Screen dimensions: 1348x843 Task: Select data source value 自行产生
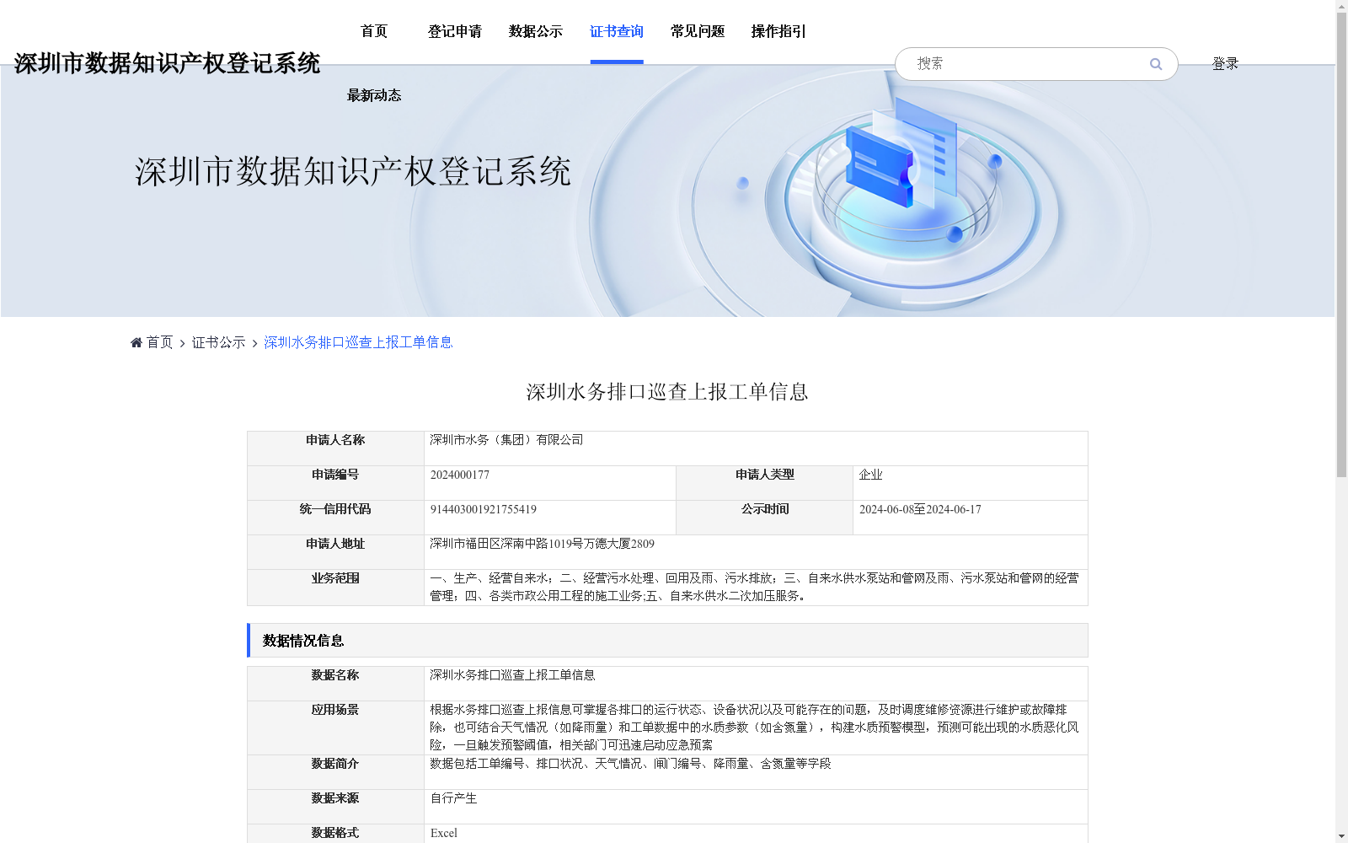453,798
